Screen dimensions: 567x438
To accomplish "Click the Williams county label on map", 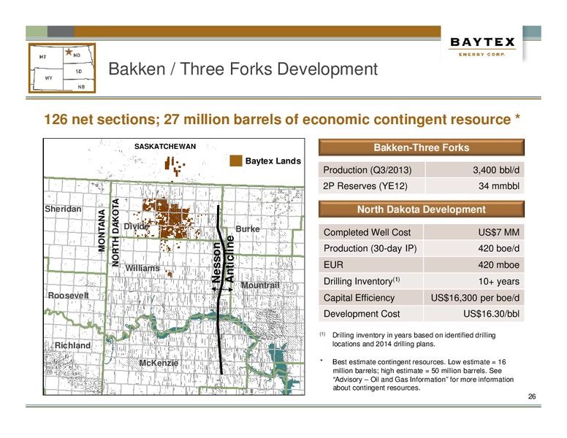I will point(142,268).
